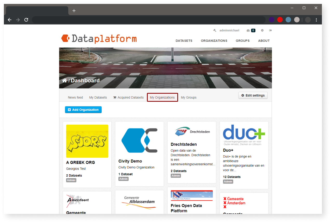Open the ABOUT navigation menu
The height and width of the screenshot is (223, 331).
[x=264, y=41]
